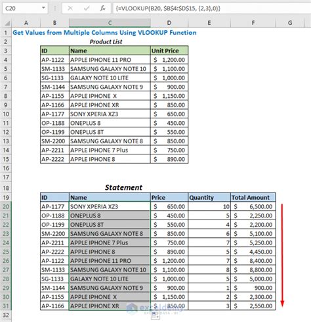311x322 pixels.
Task: Select 'APPLE IPHONE 7 Plus' in row 14
Action: point(110,150)
